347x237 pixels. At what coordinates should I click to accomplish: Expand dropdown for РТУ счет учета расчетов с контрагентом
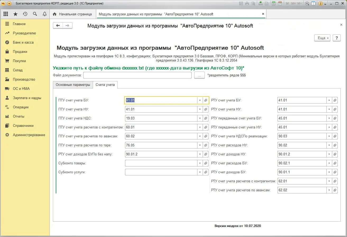tap(329, 181)
